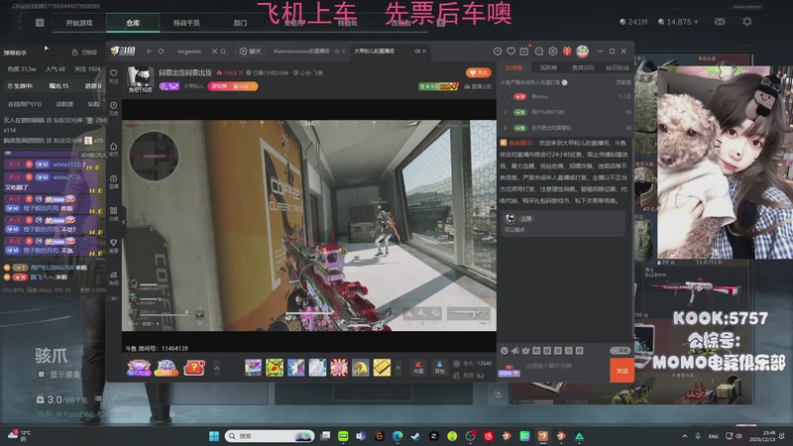The height and width of the screenshot is (446, 793).
Task: Refresh the Douyu page
Action: pos(162,52)
